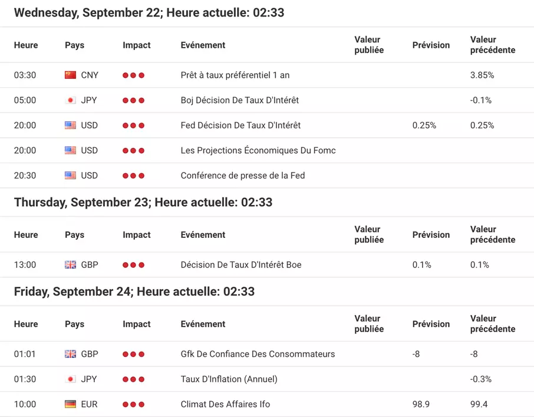Click Heure column header in Wednesday table
The height and width of the screenshot is (417, 534).
pos(26,45)
